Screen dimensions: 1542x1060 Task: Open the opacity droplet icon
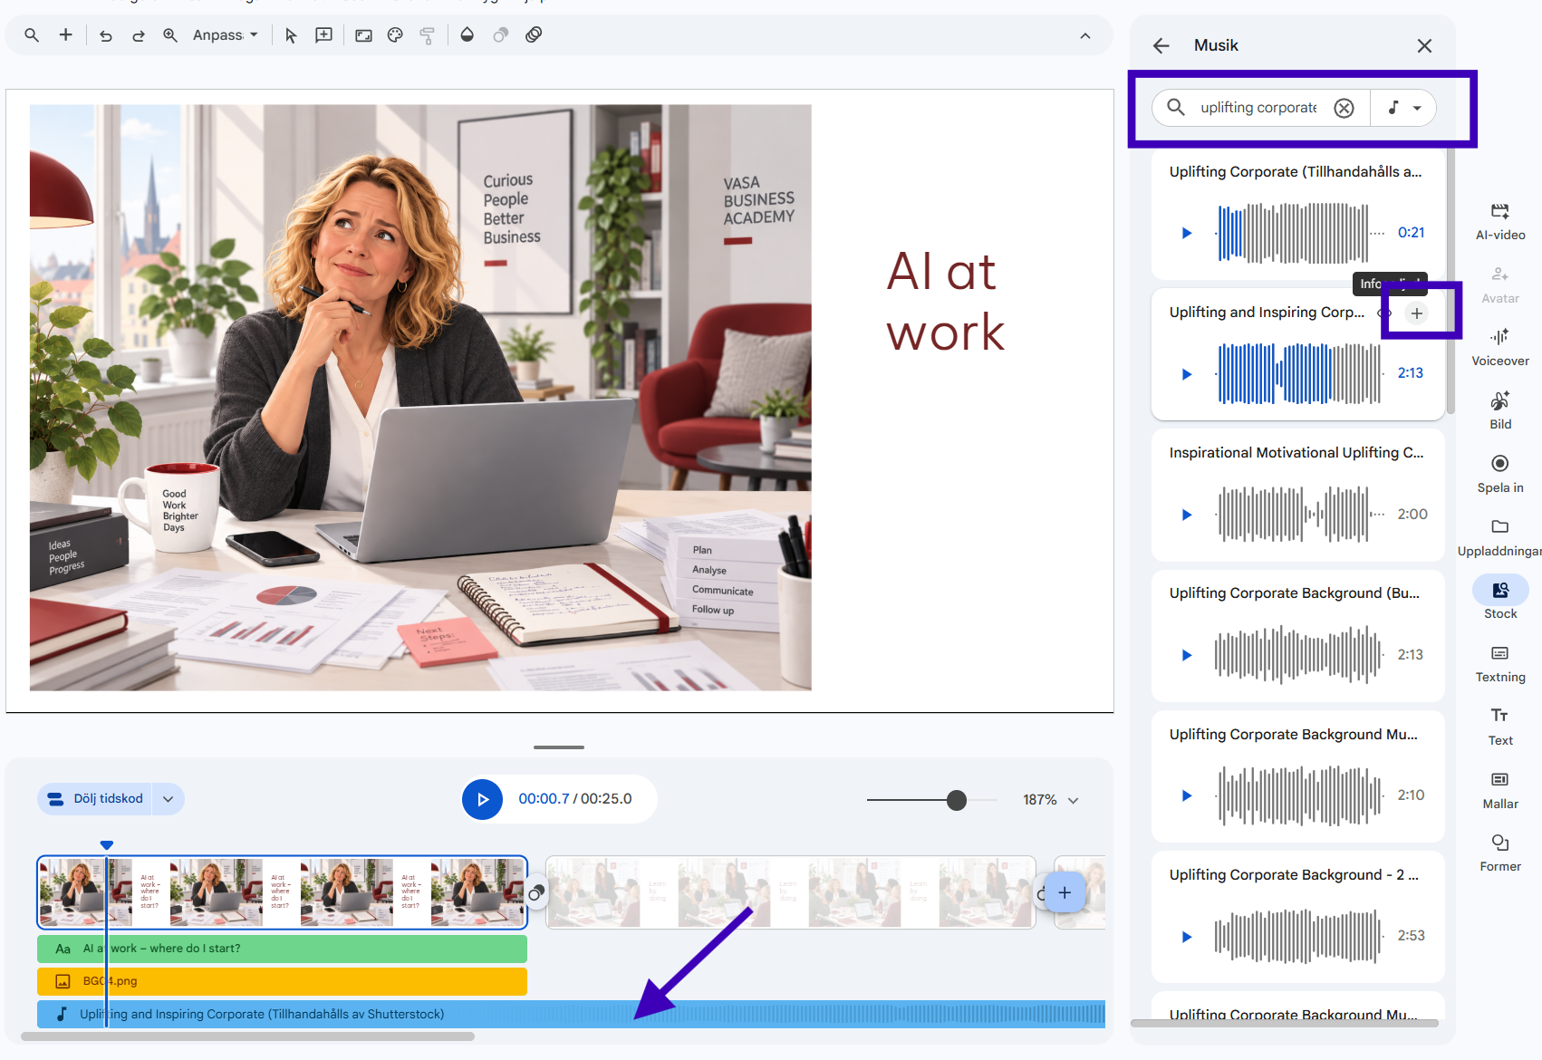coord(467,35)
